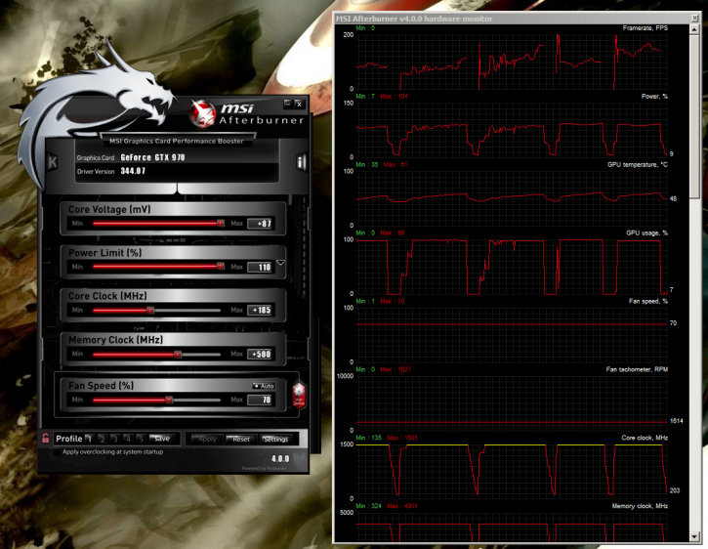Viewport: 708px width, 549px height.
Task: Close the hardware monitor window
Action: [x=695, y=19]
